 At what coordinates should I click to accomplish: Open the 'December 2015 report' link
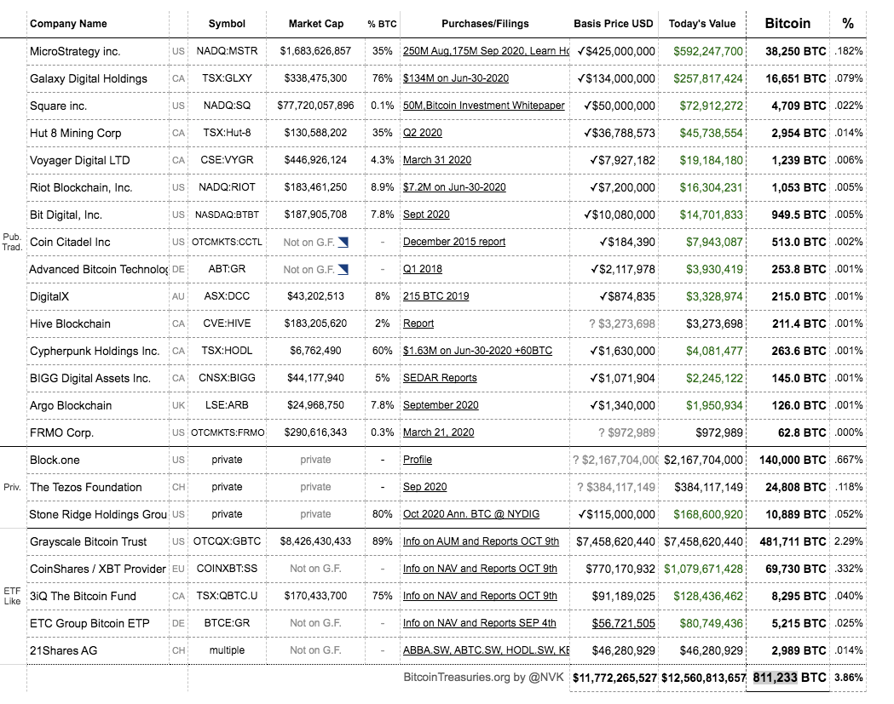click(x=454, y=242)
